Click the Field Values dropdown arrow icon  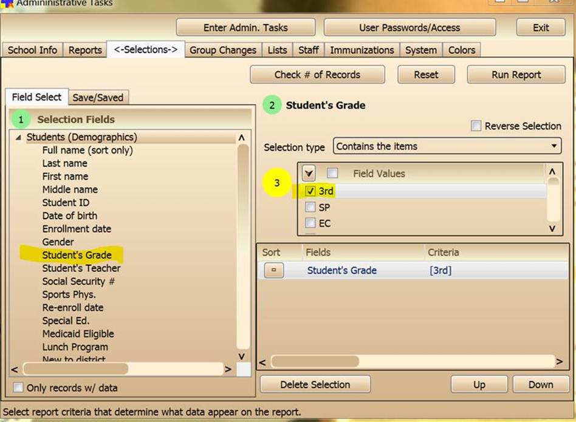click(309, 174)
